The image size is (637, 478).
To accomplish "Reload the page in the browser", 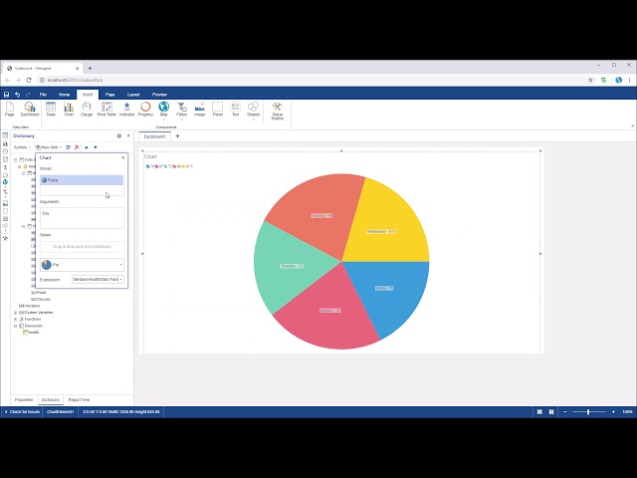I will pos(29,80).
